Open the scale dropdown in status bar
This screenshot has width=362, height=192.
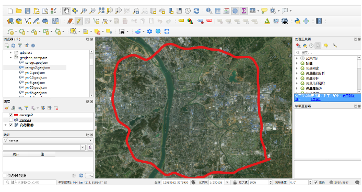click(227, 182)
